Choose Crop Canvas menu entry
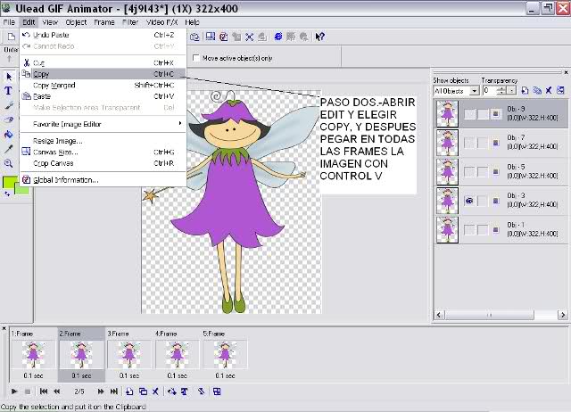This screenshot has height=412, width=571. click(x=103, y=163)
